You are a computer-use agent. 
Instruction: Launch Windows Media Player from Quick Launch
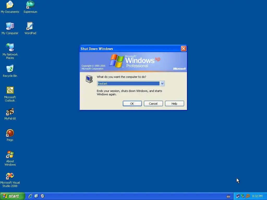pos(43,196)
